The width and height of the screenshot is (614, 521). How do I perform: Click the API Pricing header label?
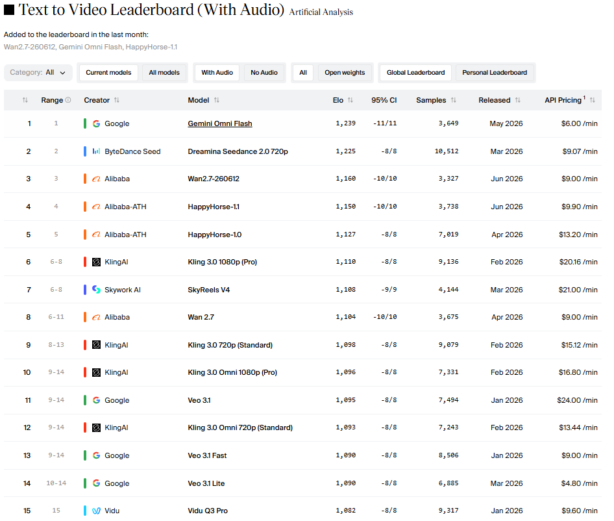point(563,100)
